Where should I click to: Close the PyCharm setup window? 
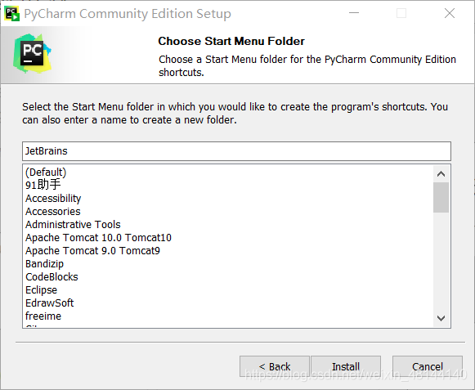tap(450, 13)
